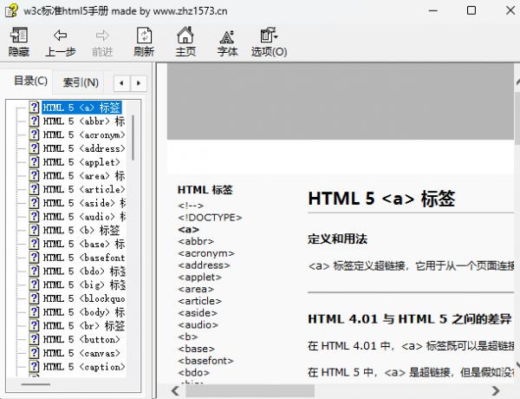520x399 pixels.
Task: Select tree item HTML 5 <base>
Action: (x=84, y=244)
